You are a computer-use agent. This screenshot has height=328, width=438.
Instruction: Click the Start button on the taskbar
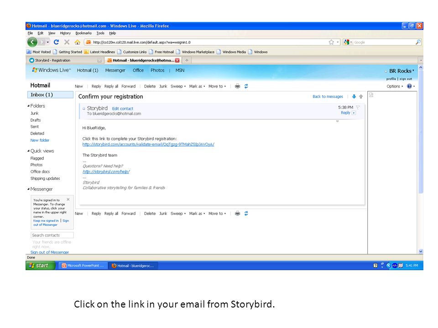[x=40, y=266]
